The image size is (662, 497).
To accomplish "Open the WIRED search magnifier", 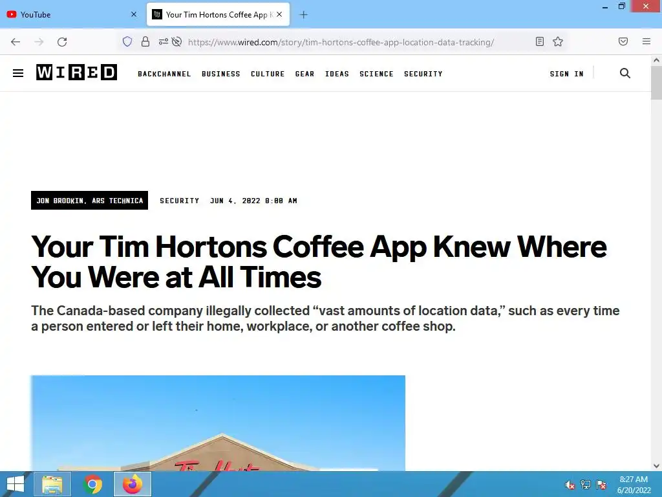I will (625, 73).
